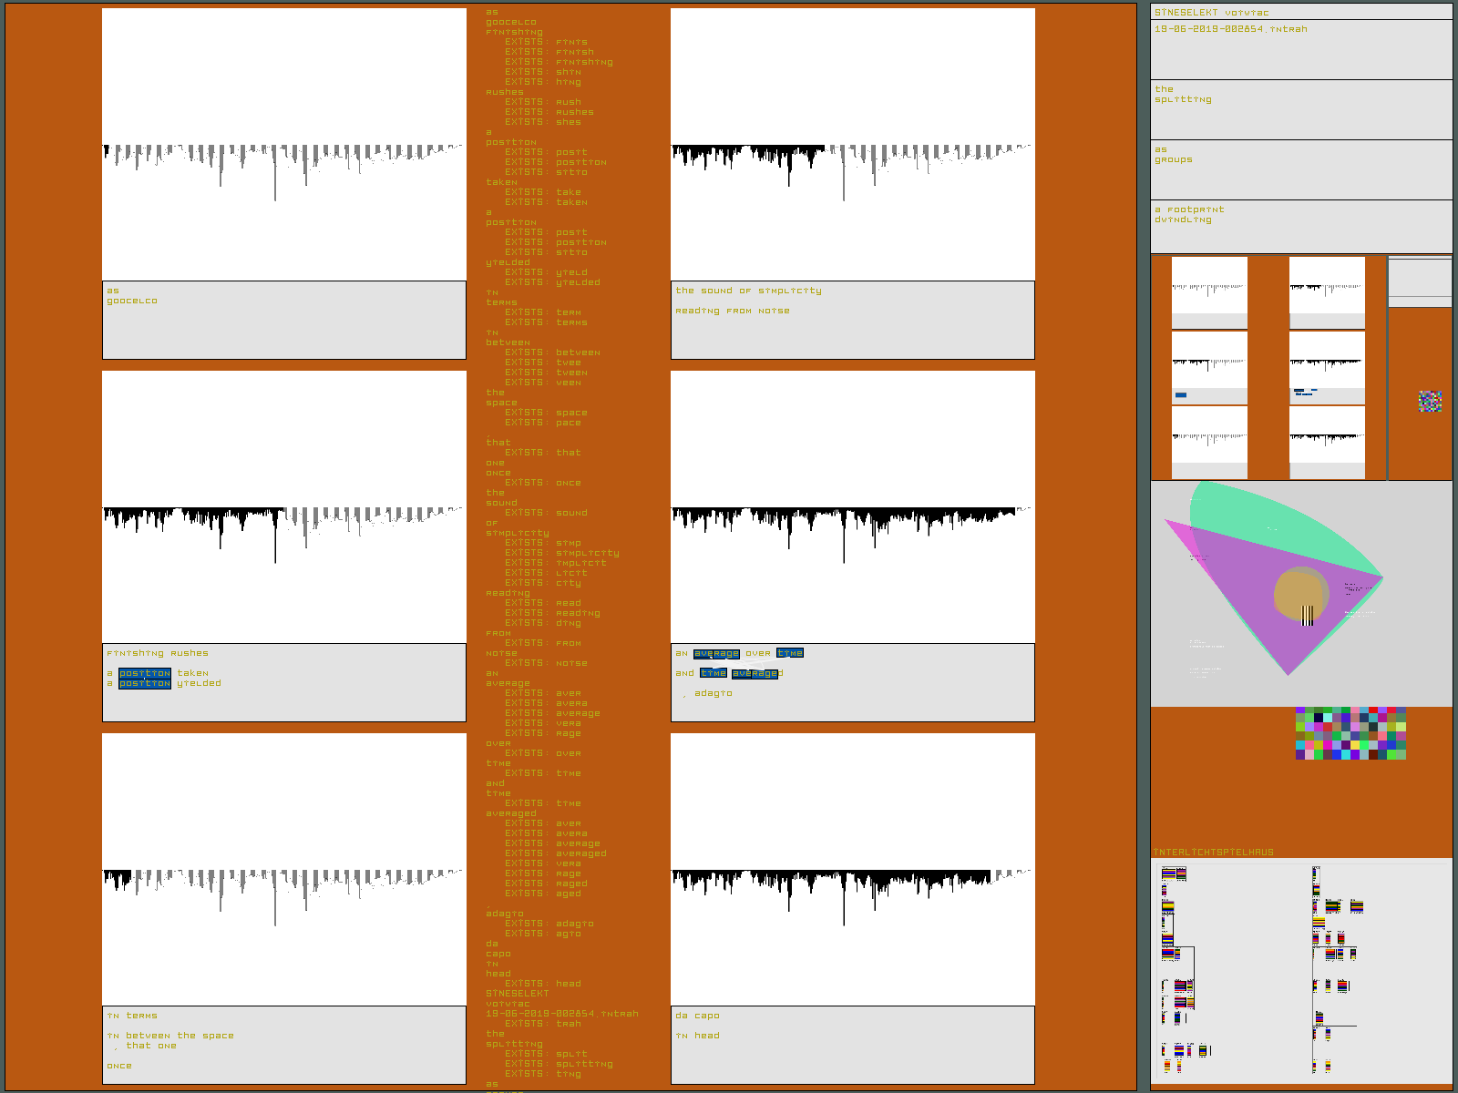Select the middle-left thumbnail with the blue highlight
This screenshot has width=1458, height=1093.
click(1209, 367)
